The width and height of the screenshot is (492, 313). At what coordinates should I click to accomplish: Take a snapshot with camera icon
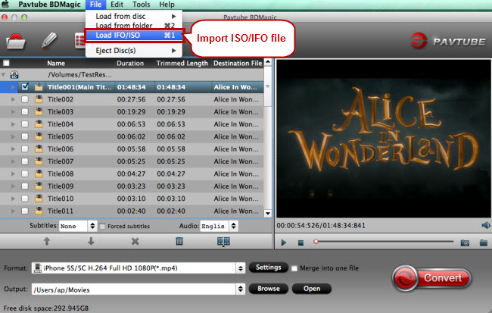pyautogui.click(x=465, y=243)
